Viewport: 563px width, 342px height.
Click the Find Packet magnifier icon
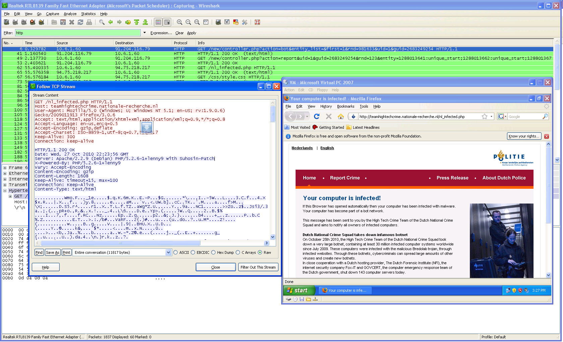(102, 22)
